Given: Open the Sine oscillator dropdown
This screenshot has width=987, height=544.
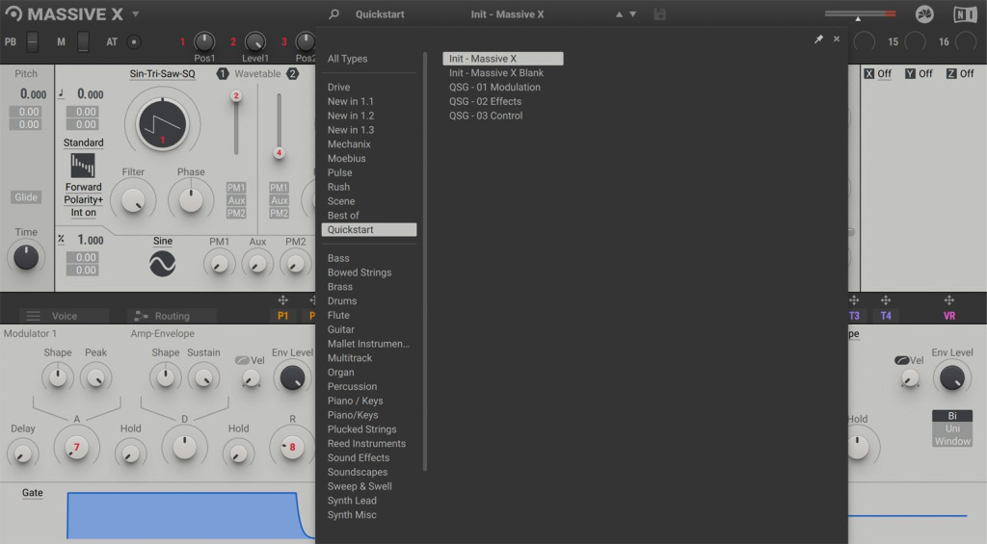Looking at the screenshot, I should 162,241.
